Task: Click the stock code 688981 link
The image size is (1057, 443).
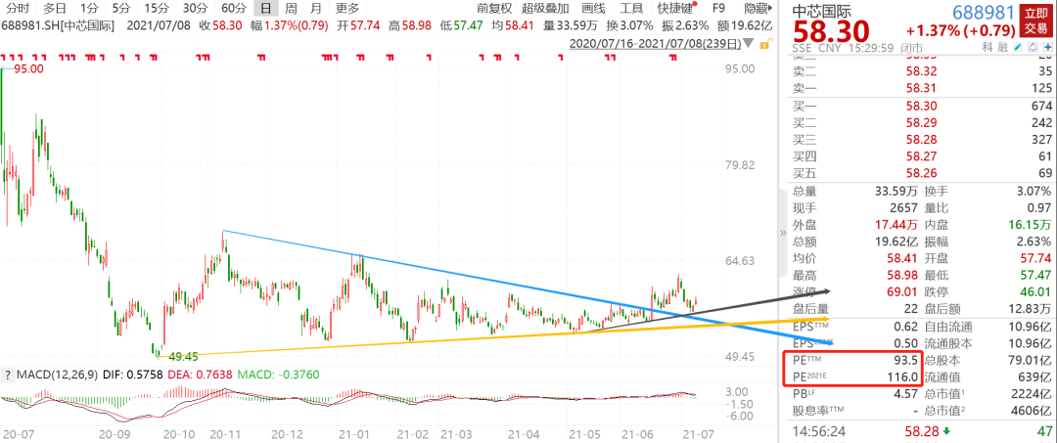Action: [x=985, y=12]
